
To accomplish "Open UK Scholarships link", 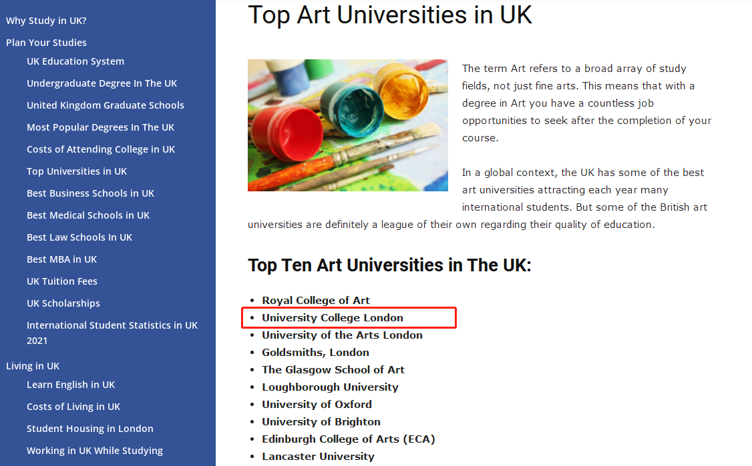I will 63,303.
